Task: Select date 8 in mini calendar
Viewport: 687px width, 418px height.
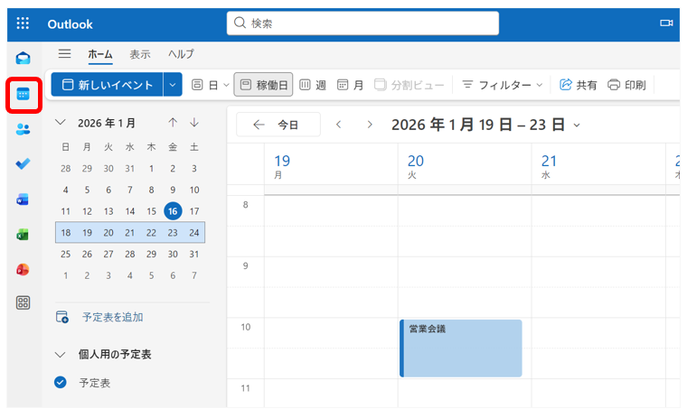Action: tap(151, 190)
